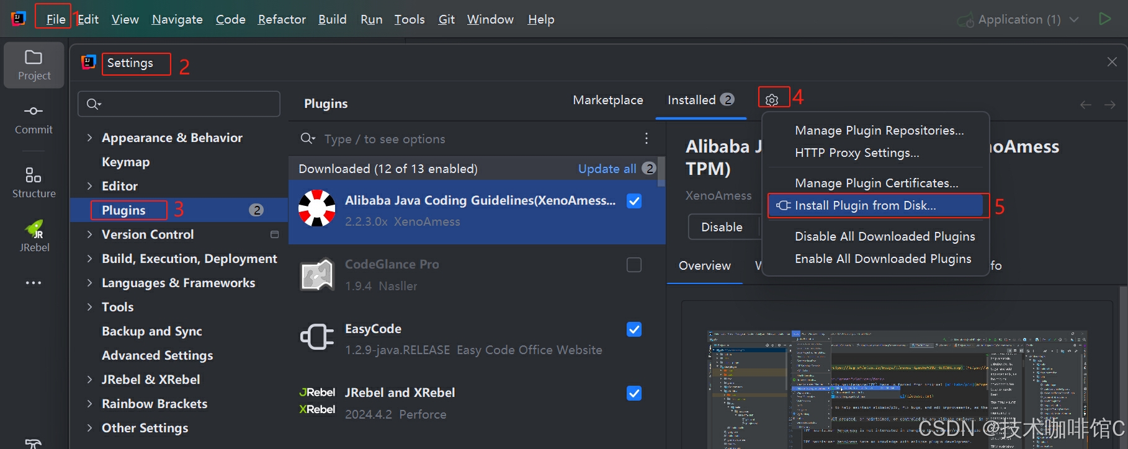1128x449 pixels.
Task: Navigate forward with the right arrow
Action: click(1110, 105)
